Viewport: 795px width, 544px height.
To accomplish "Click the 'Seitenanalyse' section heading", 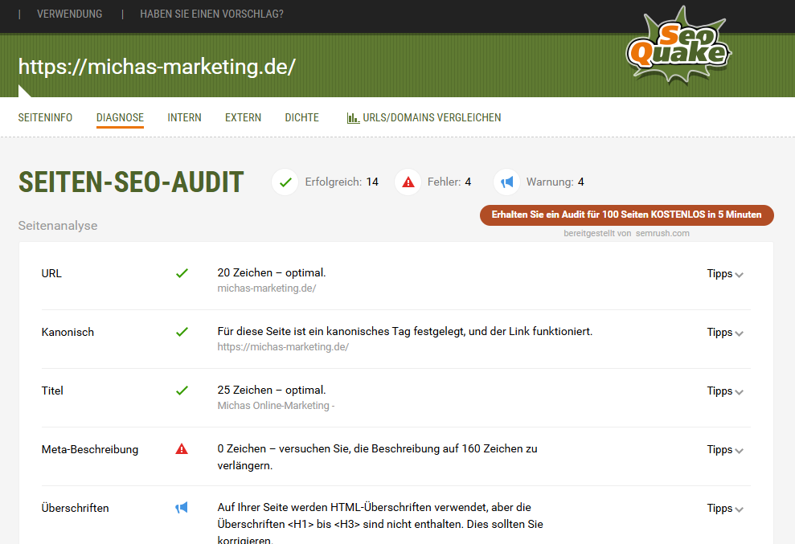I will click(x=58, y=226).
